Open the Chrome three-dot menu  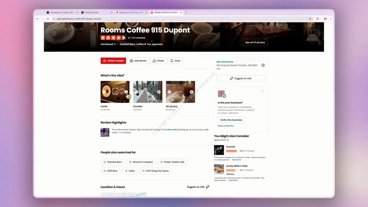click(x=331, y=19)
